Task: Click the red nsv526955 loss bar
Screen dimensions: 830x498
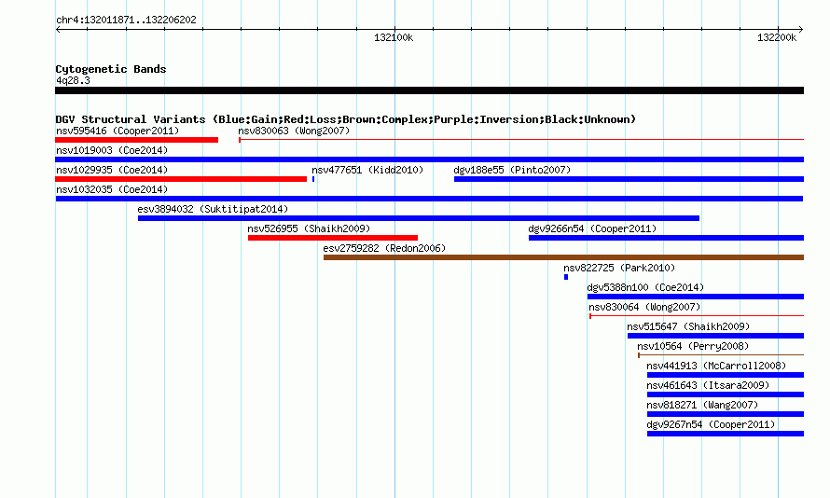Action: [332, 238]
